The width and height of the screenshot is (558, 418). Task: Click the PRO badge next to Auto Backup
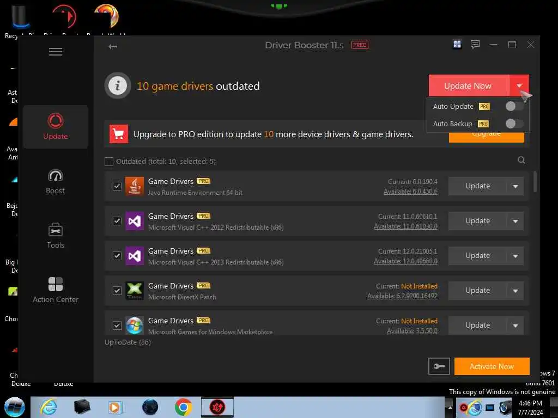pos(483,124)
